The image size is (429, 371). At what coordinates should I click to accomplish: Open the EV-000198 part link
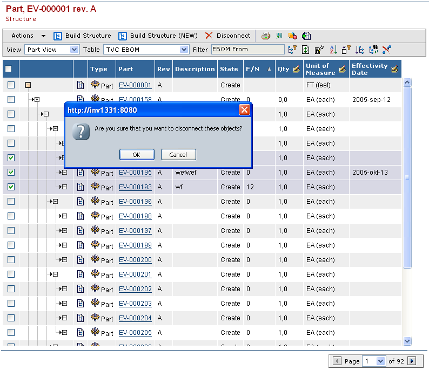[x=135, y=216]
